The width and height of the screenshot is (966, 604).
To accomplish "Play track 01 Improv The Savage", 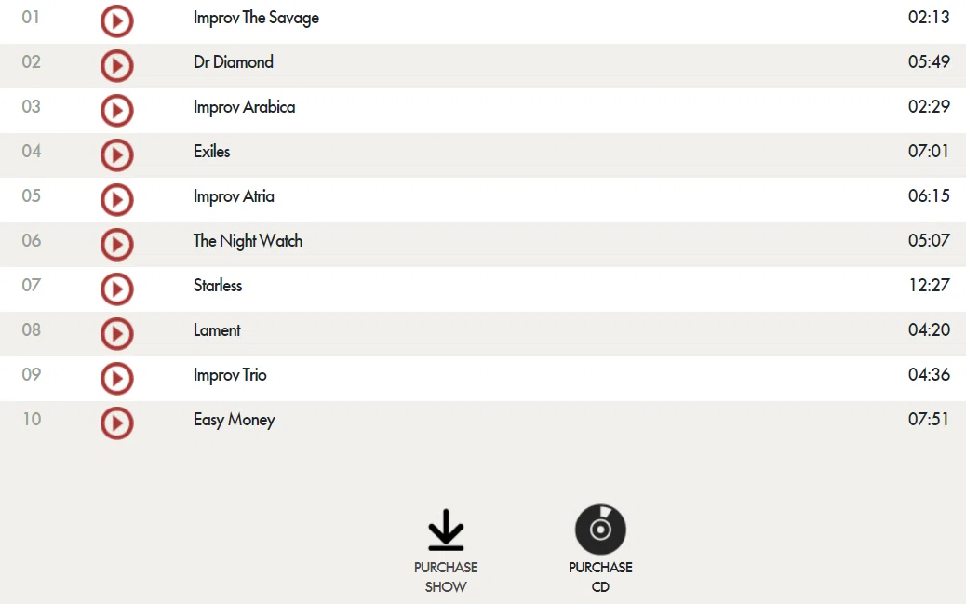I will [x=117, y=21].
